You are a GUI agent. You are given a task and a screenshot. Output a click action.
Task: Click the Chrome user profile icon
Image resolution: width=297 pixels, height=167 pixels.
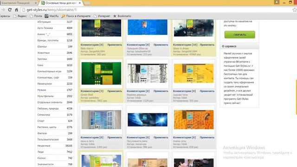277,2
